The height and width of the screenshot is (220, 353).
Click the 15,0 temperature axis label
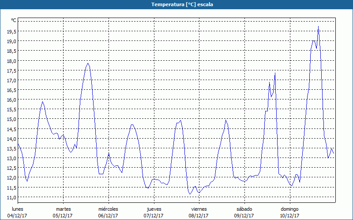coord(11,119)
